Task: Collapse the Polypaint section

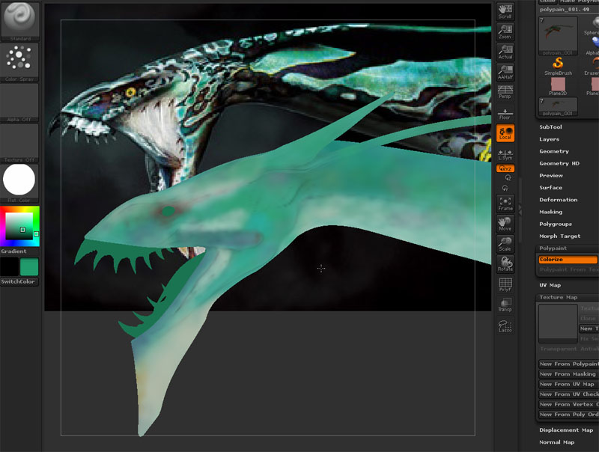Action: (553, 248)
